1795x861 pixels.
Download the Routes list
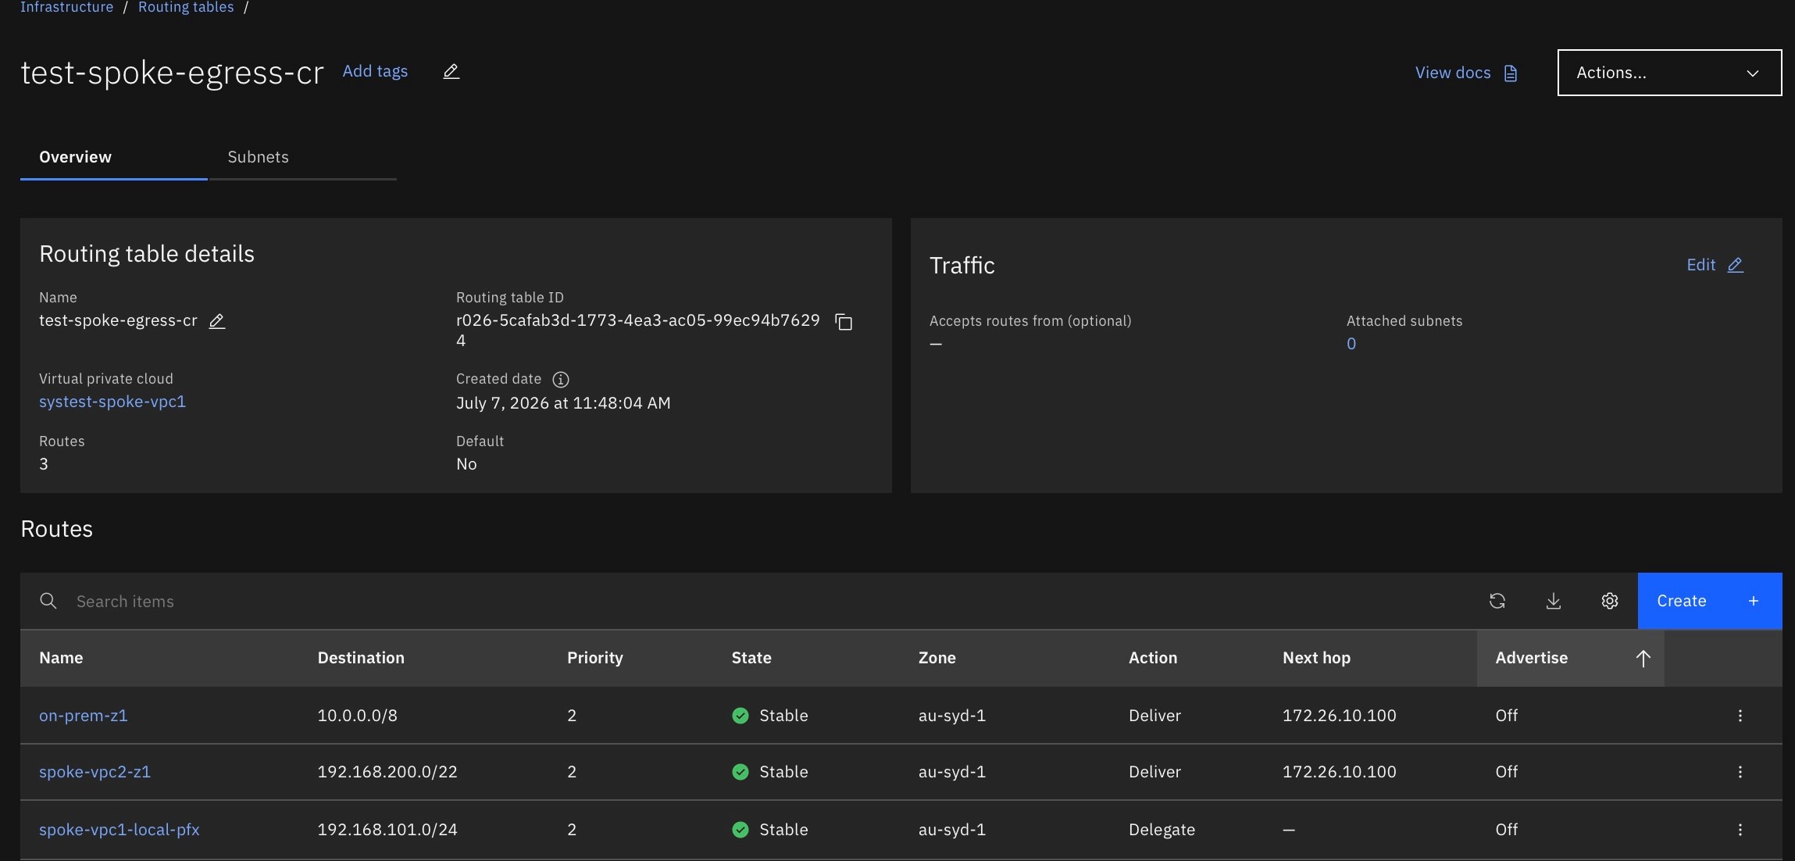click(1554, 601)
